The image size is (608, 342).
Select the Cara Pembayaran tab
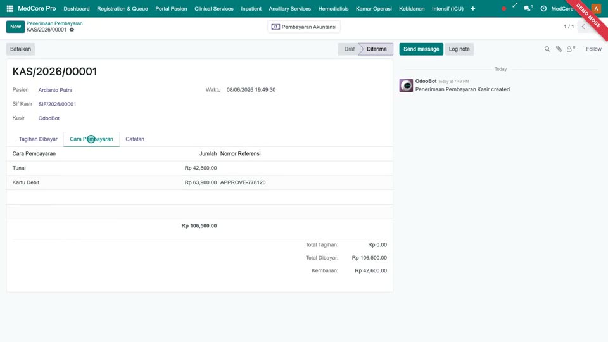point(91,139)
